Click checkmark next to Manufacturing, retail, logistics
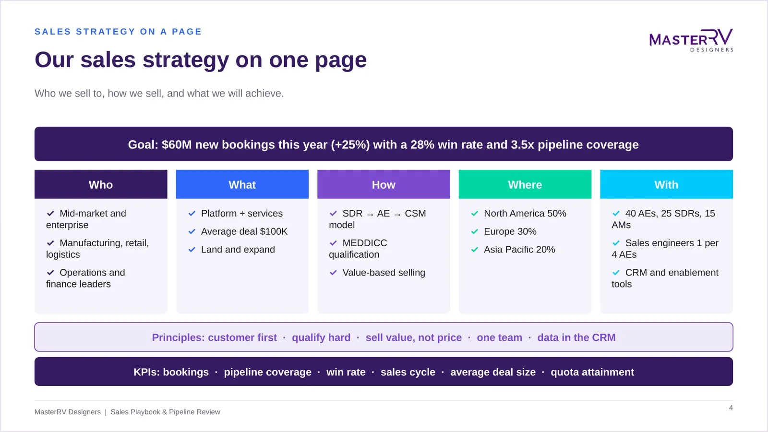 [x=50, y=243]
